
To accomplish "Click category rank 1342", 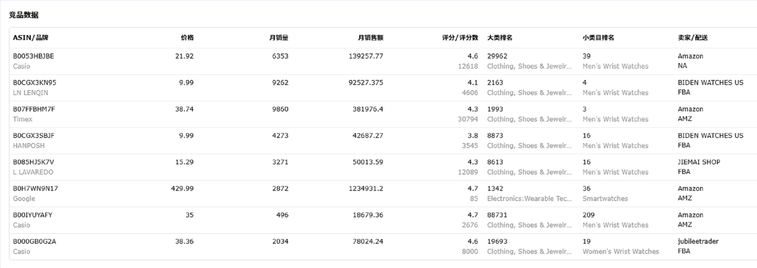I will [496, 189].
